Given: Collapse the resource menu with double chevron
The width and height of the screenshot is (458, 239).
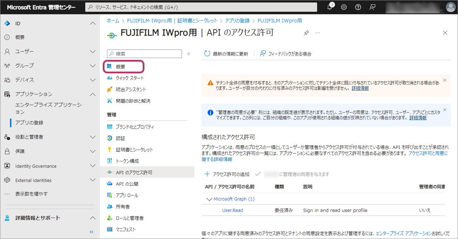Looking at the screenshot, I should click(189, 54).
